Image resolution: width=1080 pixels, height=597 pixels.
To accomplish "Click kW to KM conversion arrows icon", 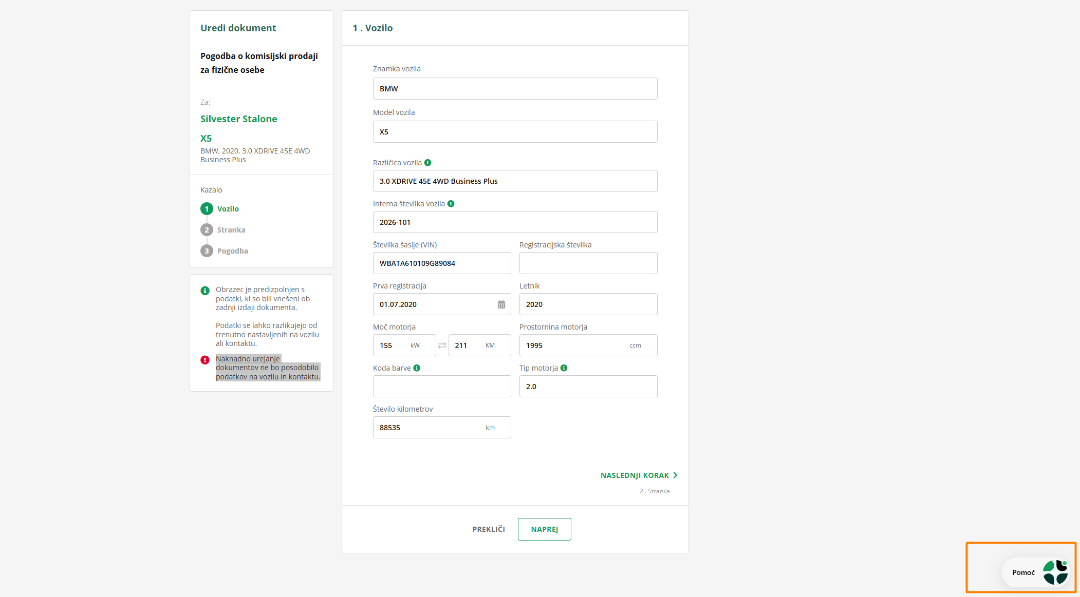I will pyautogui.click(x=442, y=345).
